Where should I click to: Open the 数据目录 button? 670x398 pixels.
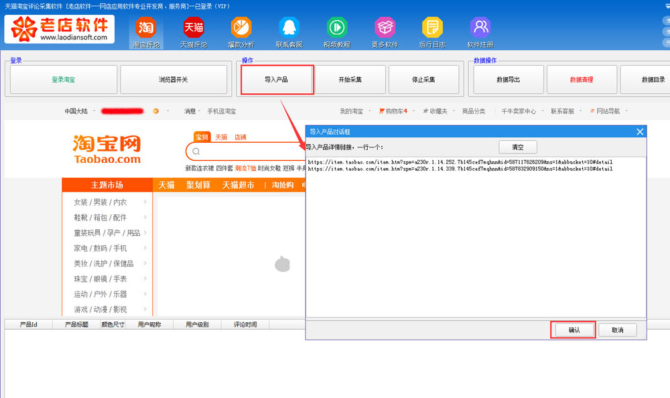click(x=645, y=80)
